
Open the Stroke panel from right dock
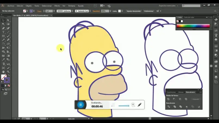point(216,46)
